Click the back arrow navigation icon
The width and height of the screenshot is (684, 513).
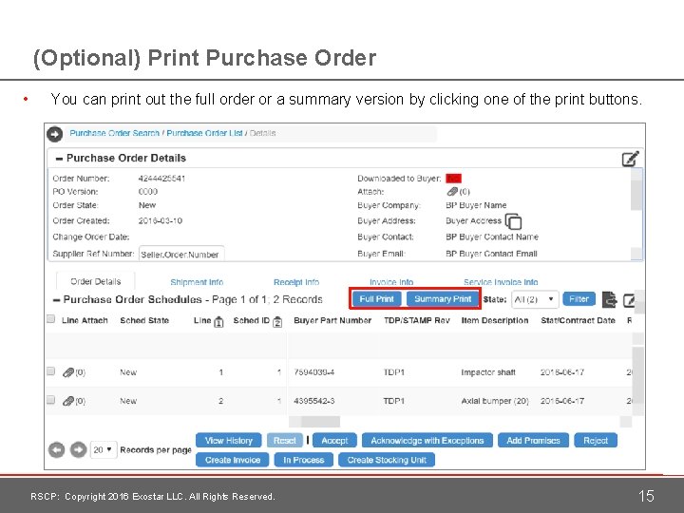[54, 134]
